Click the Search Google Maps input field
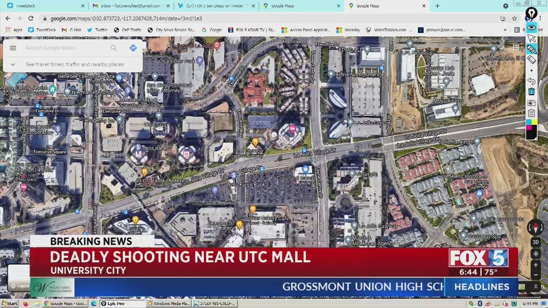 pyautogui.click(x=64, y=48)
